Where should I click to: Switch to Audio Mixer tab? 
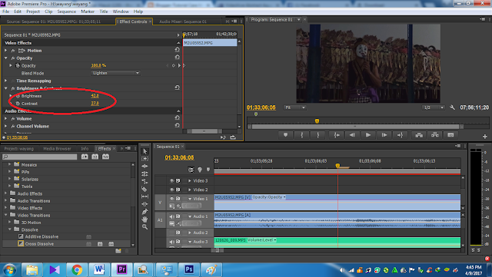click(183, 21)
